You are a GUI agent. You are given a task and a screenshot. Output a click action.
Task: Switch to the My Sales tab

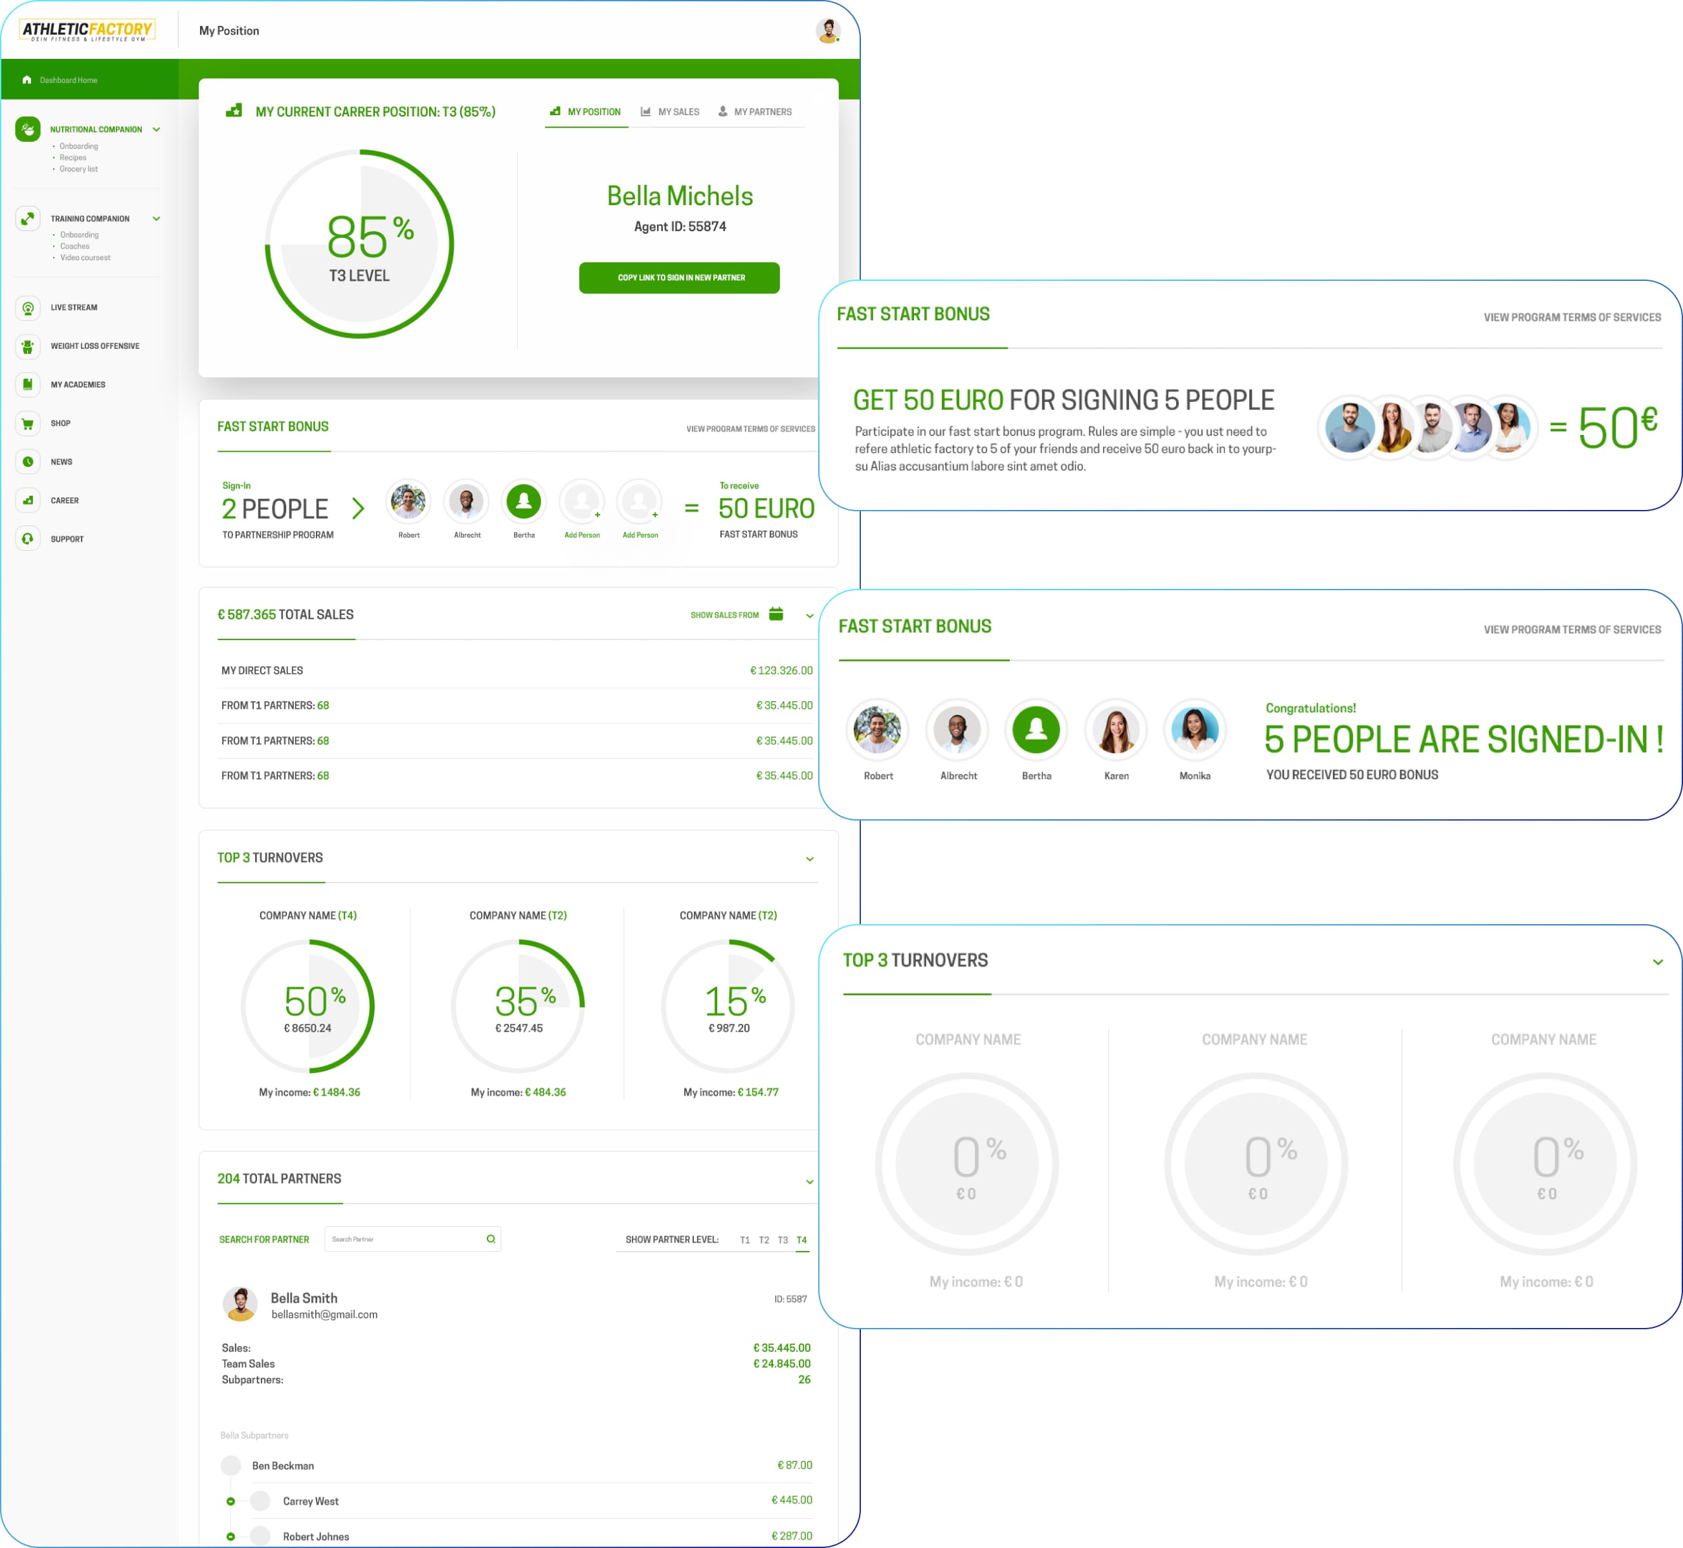point(670,111)
